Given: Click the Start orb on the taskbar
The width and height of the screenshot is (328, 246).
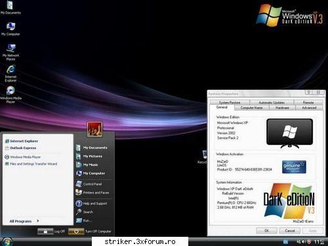Looking at the screenshot, I should tap(7, 241).
